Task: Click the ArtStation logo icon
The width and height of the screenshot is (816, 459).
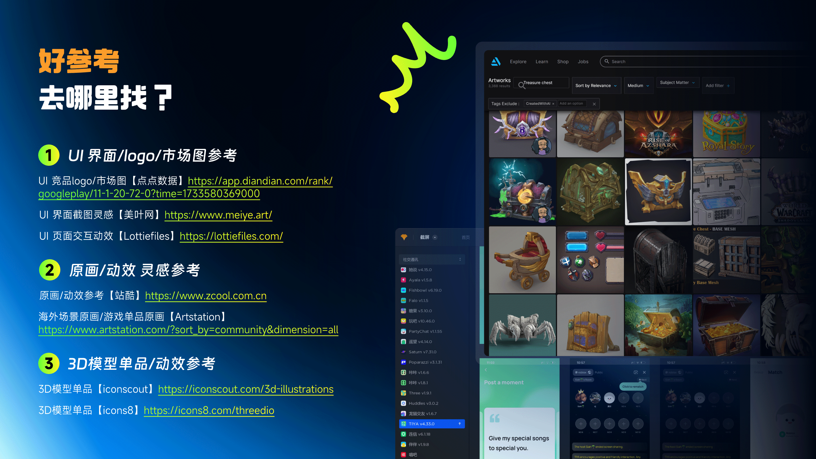Action: (x=496, y=61)
